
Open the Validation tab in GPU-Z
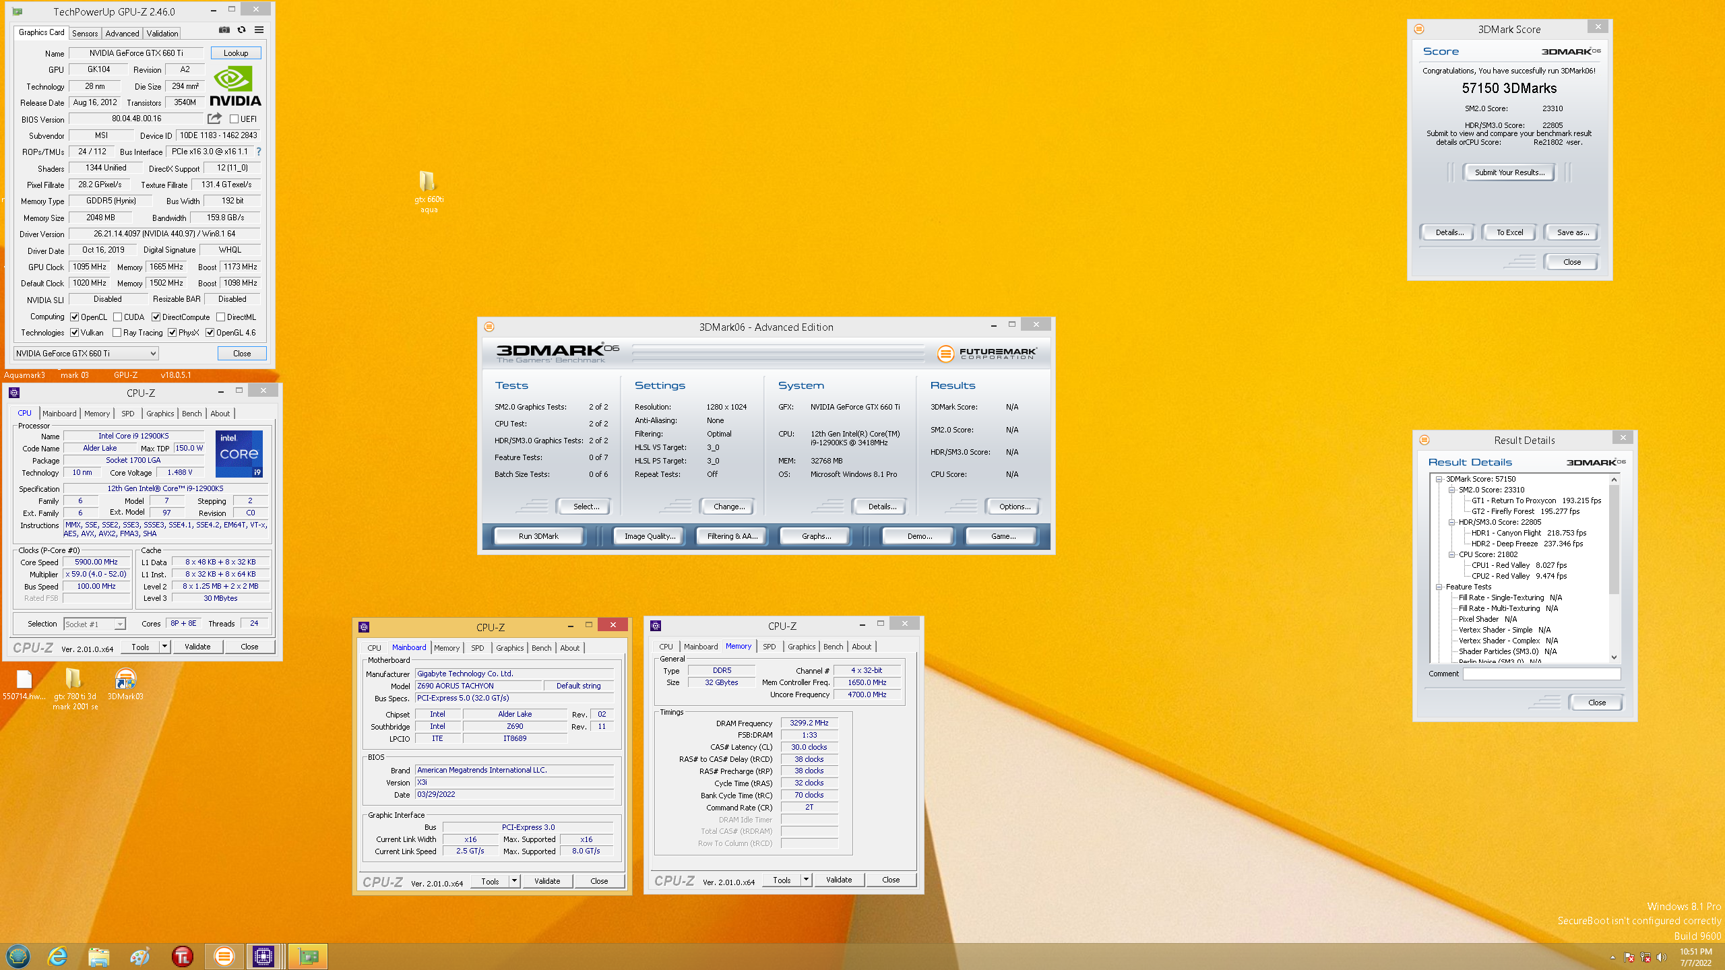[162, 33]
